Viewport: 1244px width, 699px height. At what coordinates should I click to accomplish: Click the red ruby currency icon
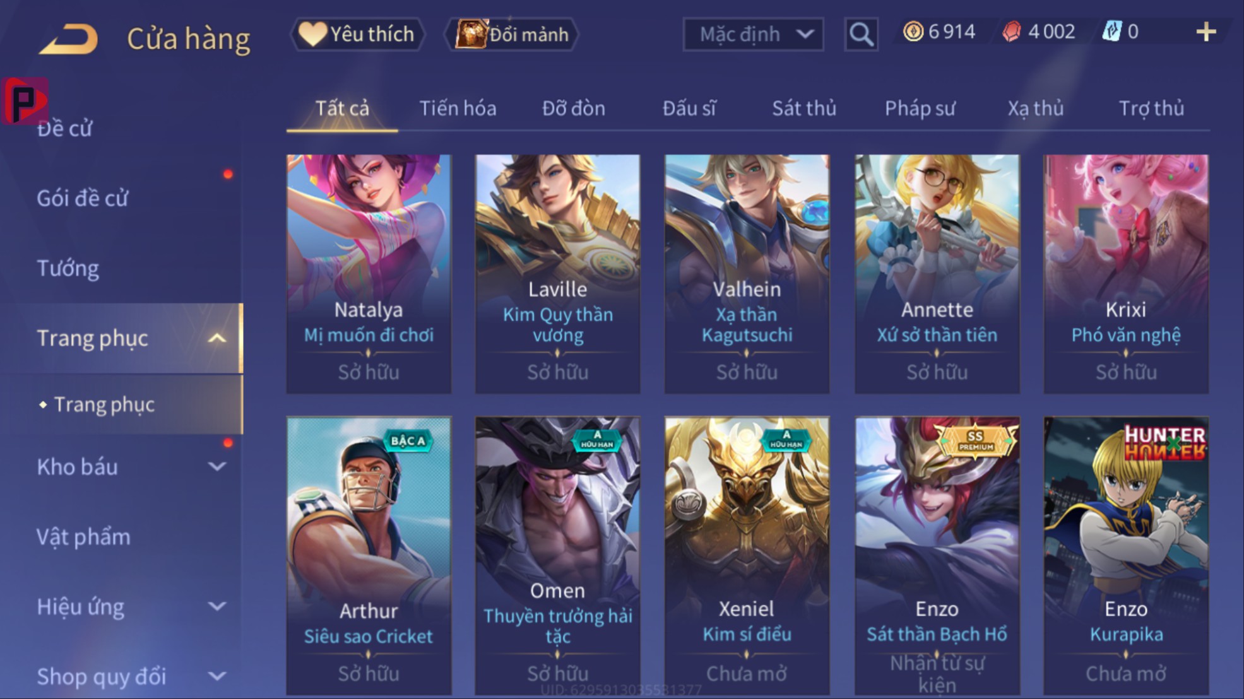click(x=1012, y=32)
